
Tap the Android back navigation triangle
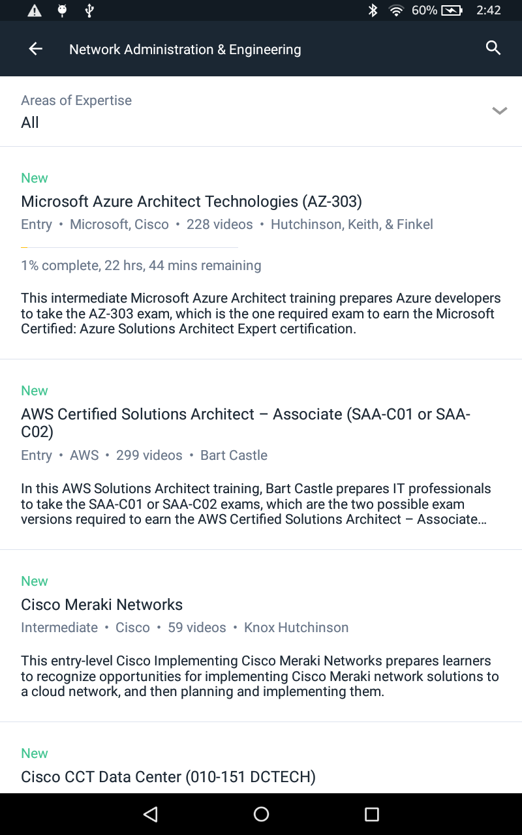coord(151,813)
